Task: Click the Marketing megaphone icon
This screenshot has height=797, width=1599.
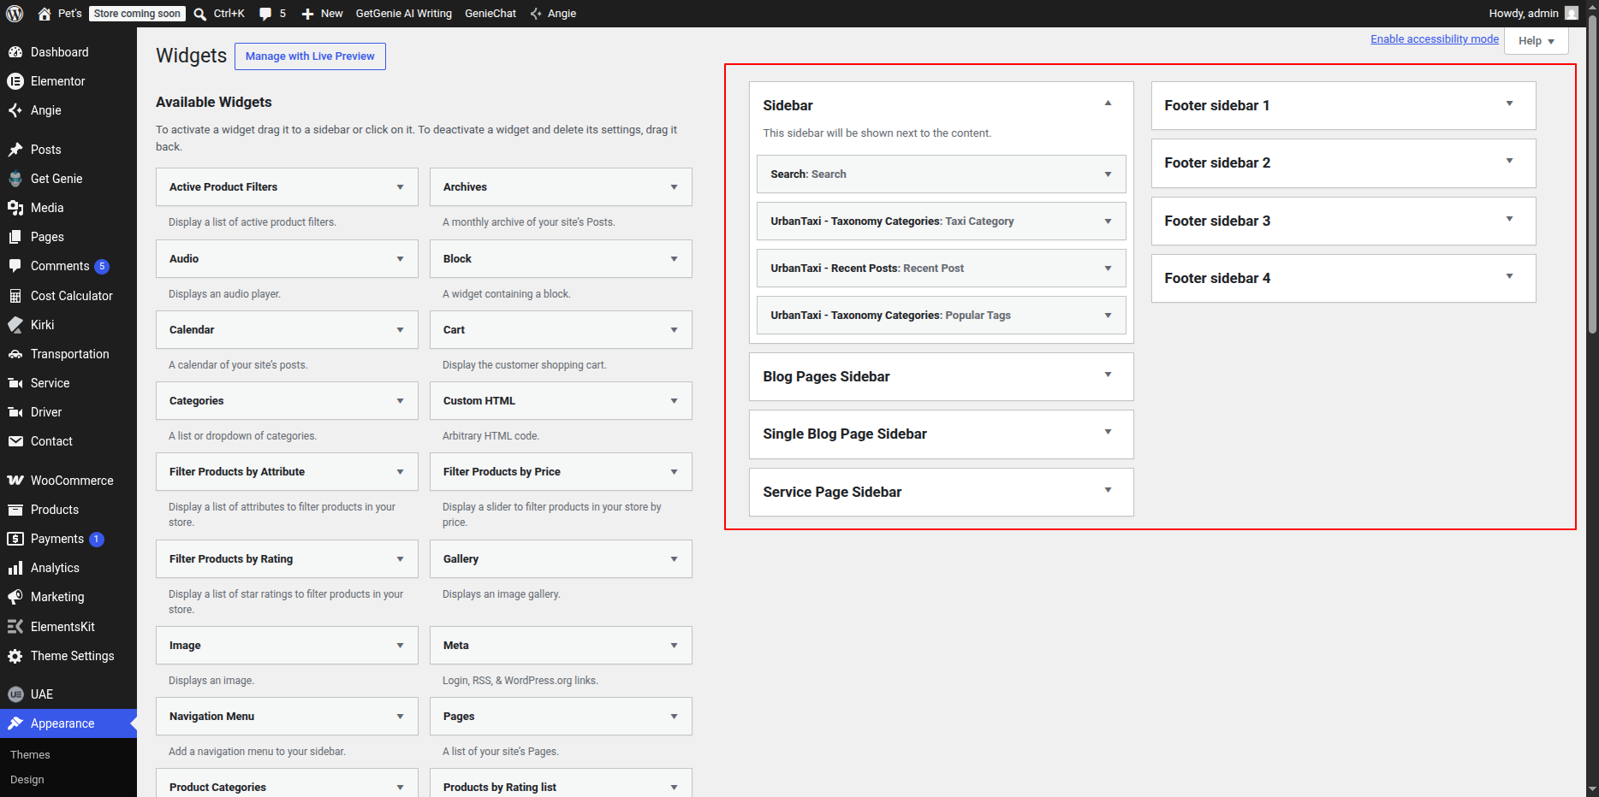Action: pyautogui.click(x=15, y=597)
